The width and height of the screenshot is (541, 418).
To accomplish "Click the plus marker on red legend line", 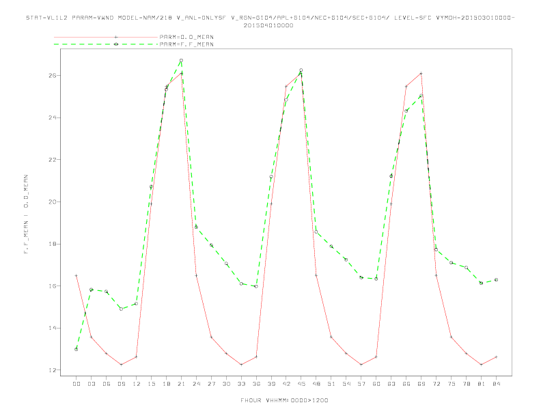I will [116, 37].
